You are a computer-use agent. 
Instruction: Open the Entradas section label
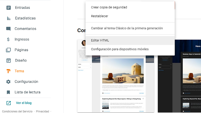point(22,8)
